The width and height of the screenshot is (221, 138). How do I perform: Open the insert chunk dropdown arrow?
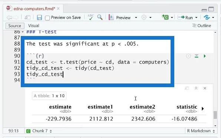[172, 17]
